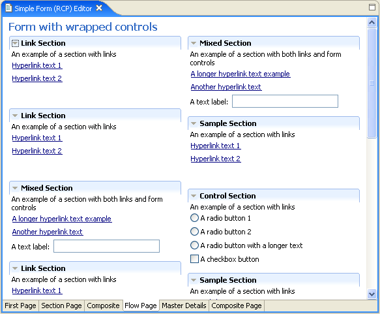Collapse the first Sample Section
This screenshot has height=314, width=380.
coord(194,123)
